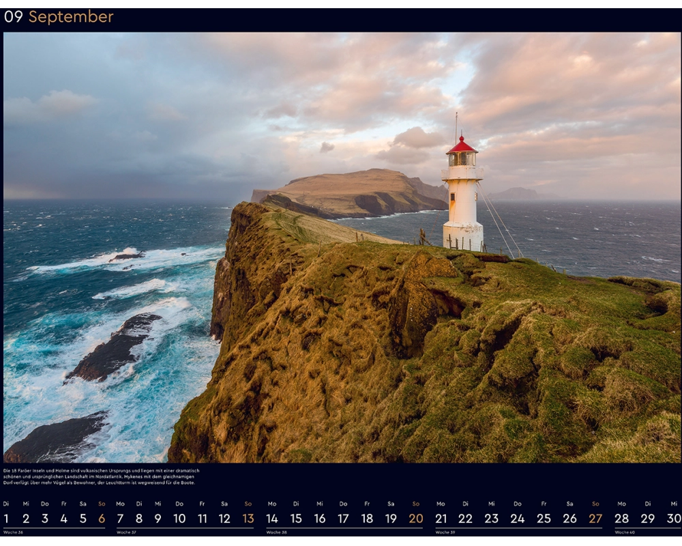Image resolution: width=682 pixels, height=546 pixels.
Task: Click the "Woche 39" week label
Action: (x=445, y=532)
